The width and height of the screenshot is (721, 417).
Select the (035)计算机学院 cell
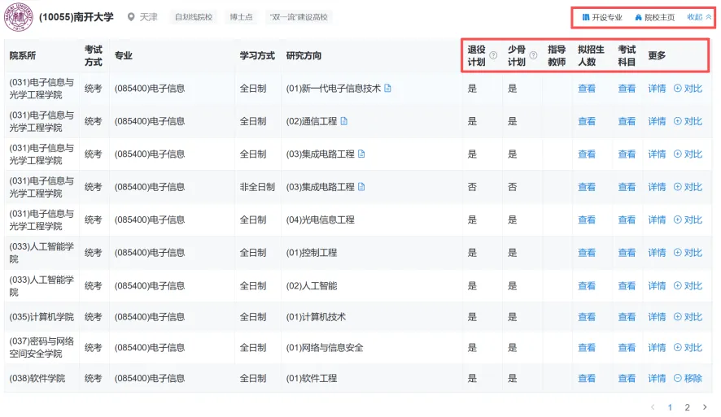42,317
